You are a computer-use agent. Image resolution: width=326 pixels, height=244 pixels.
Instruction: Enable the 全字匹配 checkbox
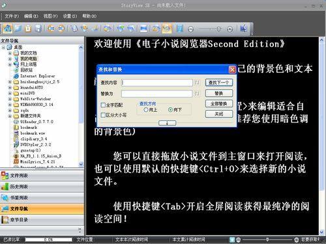[x=103, y=105]
